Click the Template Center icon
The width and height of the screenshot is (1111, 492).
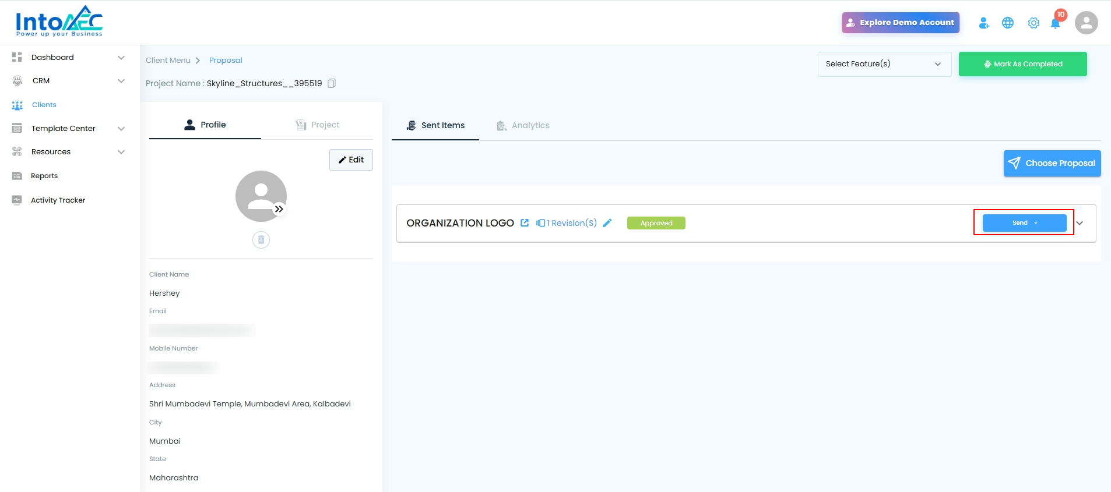17,128
